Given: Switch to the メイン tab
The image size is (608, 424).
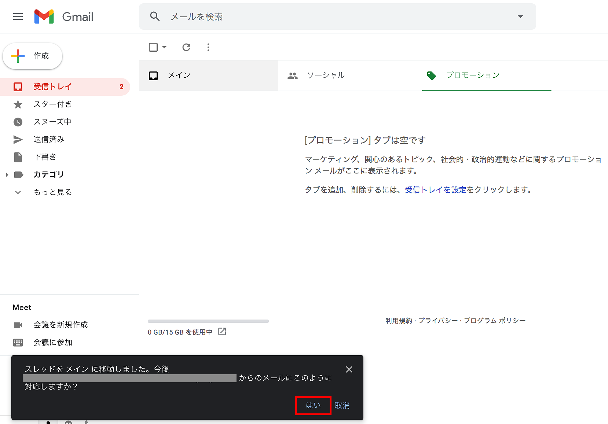Looking at the screenshot, I should tap(179, 75).
